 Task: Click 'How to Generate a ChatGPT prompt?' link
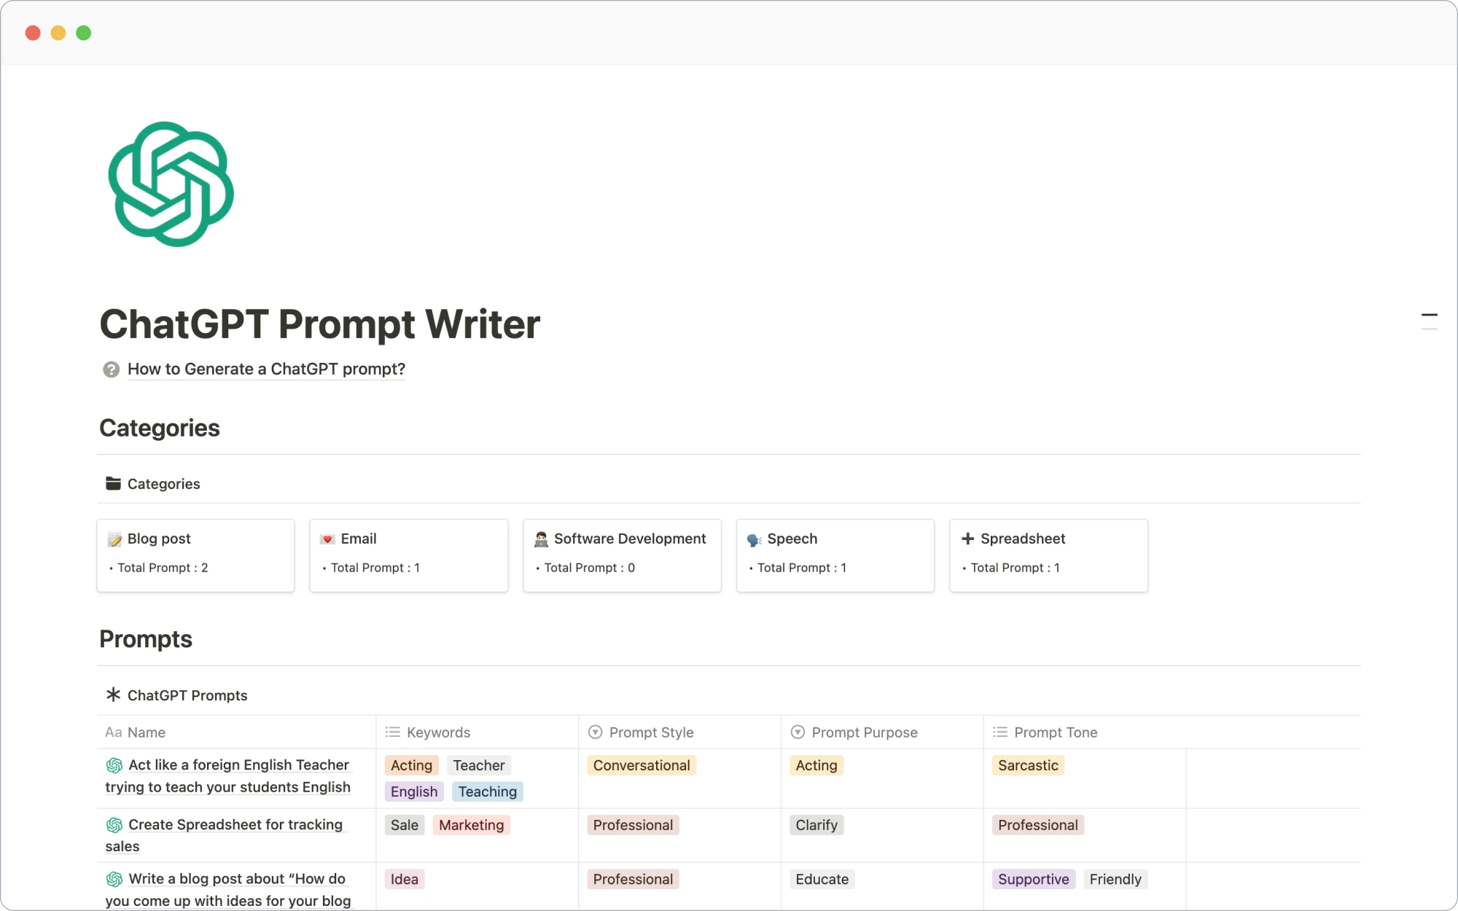point(265,368)
